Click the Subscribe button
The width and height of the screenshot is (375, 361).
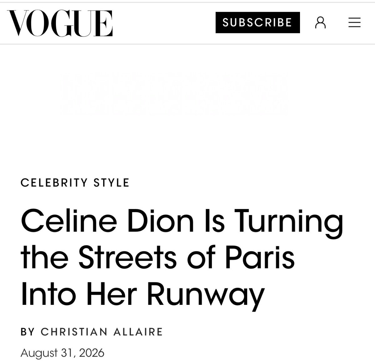pos(258,22)
